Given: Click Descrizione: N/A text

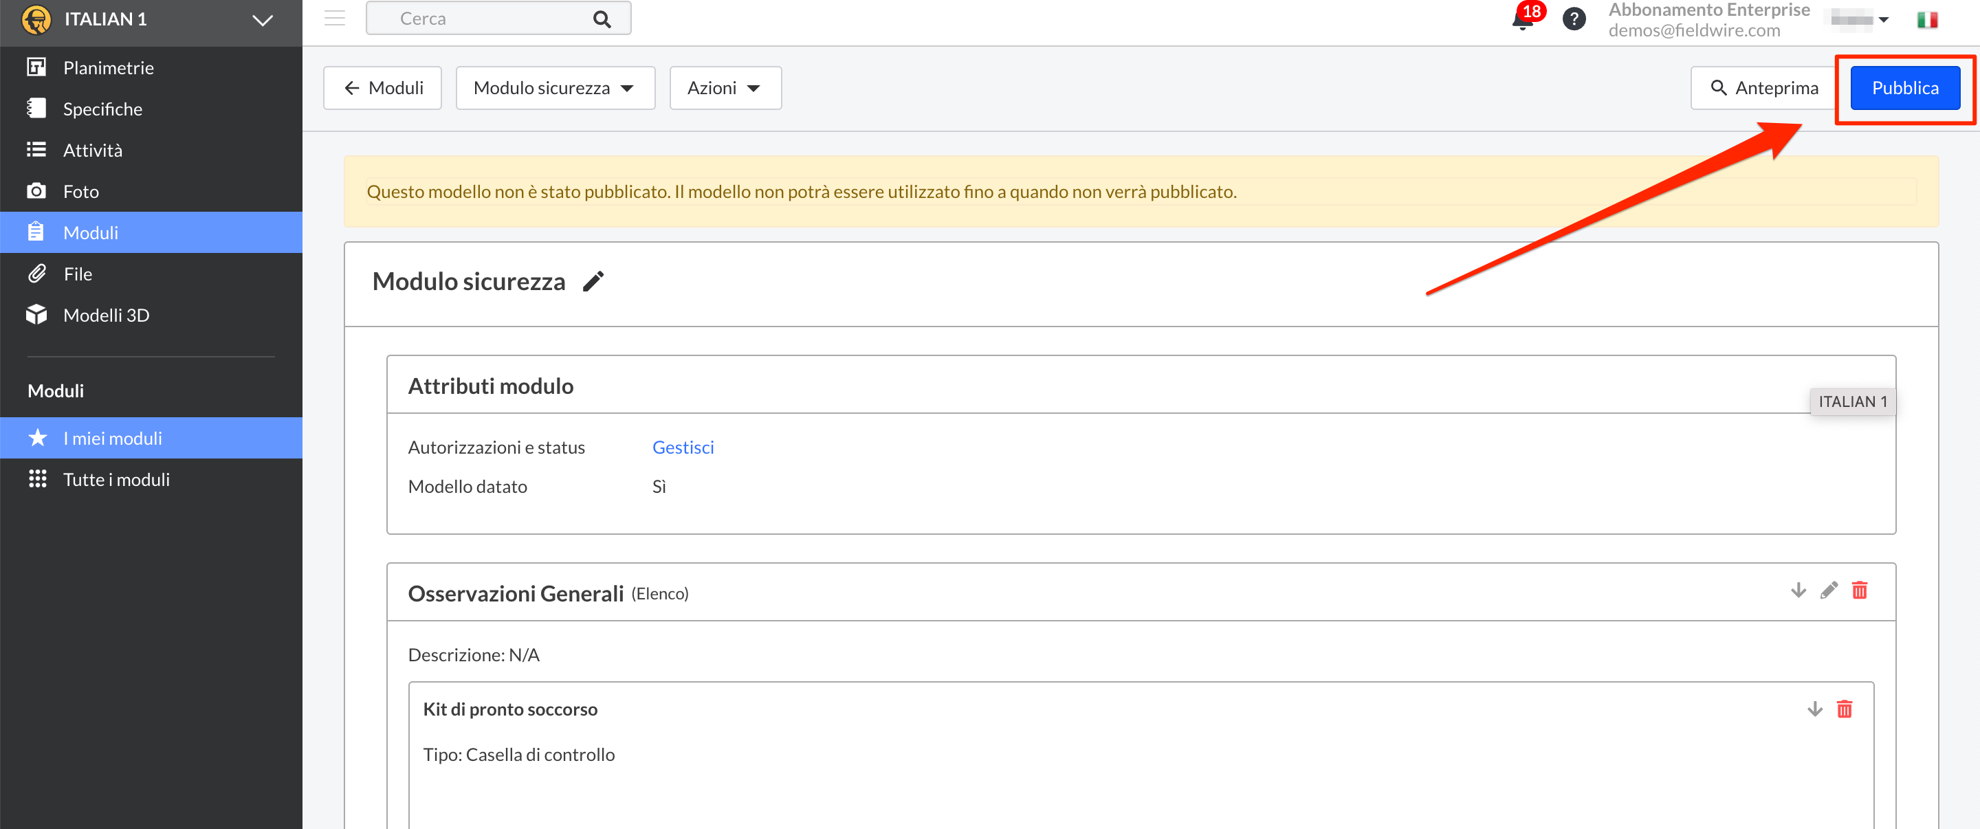Looking at the screenshot, I should pos(474,654).
